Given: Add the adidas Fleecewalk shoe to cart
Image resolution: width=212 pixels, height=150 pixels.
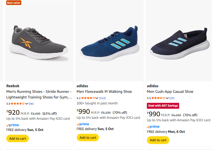Looking at the screenshot, I should [x=88, y=137].
